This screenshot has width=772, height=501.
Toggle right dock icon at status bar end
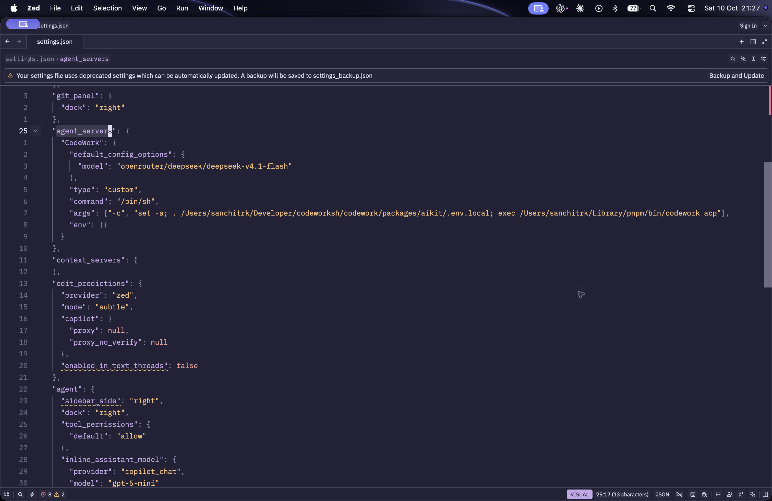(765, 494)
